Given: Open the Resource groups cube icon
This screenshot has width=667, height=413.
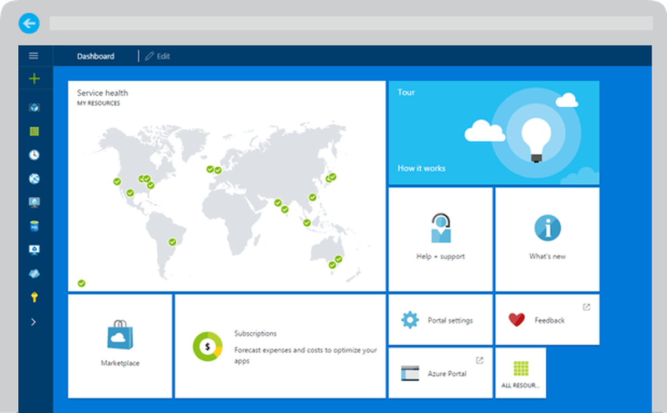Looking at the screenshot, I should 34,107.
